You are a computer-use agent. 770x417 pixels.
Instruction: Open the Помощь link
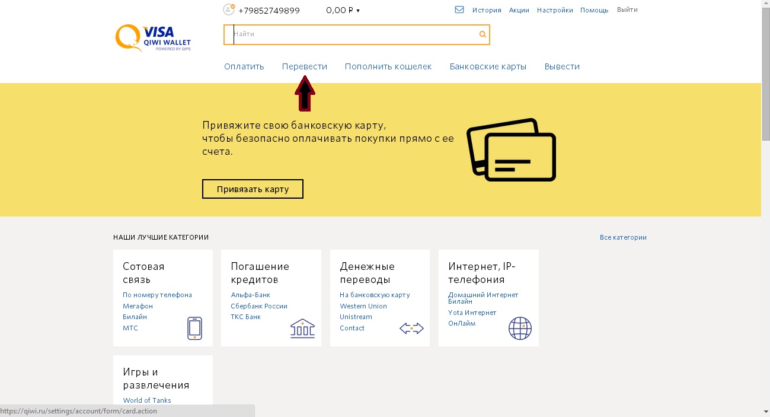[x=595, y=10]
